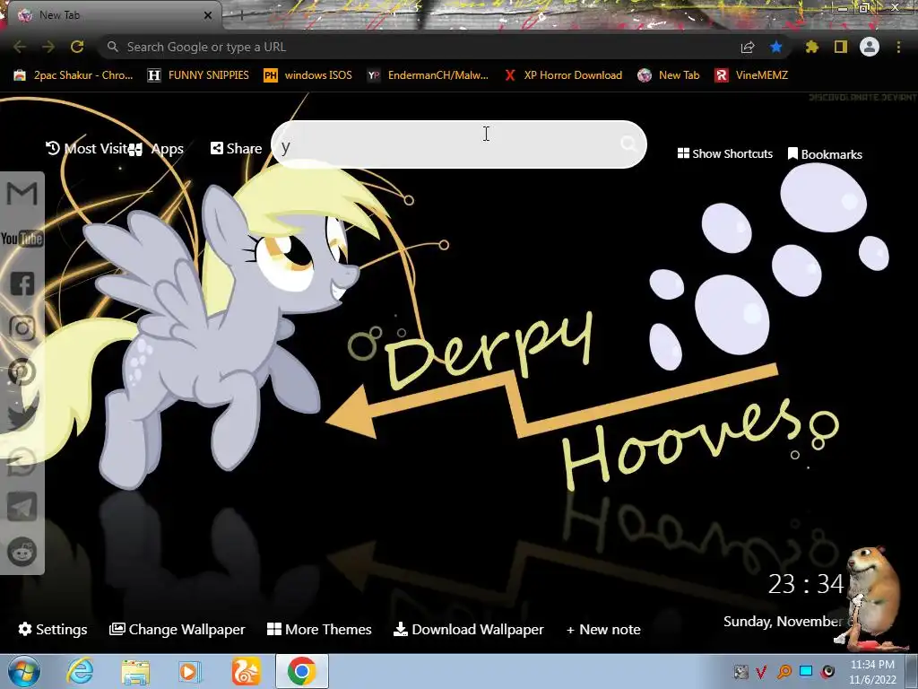This screenshot has width=918, height=689.
Task: Toggle the Chrome side panel icon
Action: (x=841, y=47)
